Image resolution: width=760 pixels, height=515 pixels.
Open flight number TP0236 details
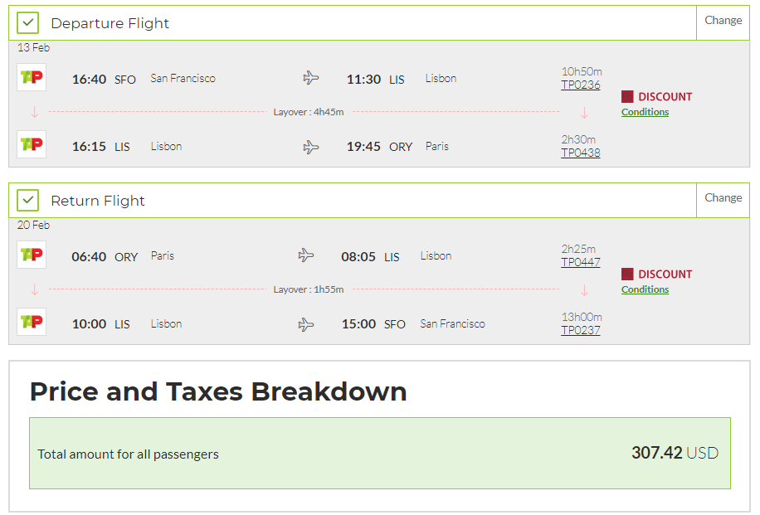(580, 85)
